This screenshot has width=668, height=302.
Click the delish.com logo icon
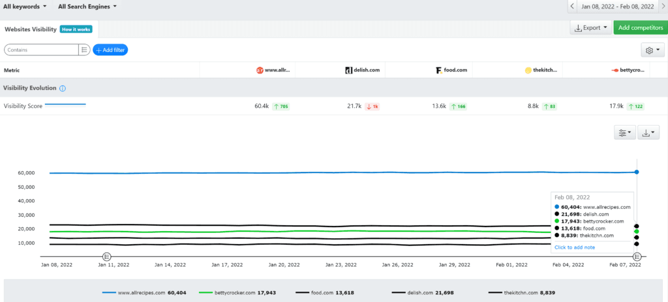348,70
